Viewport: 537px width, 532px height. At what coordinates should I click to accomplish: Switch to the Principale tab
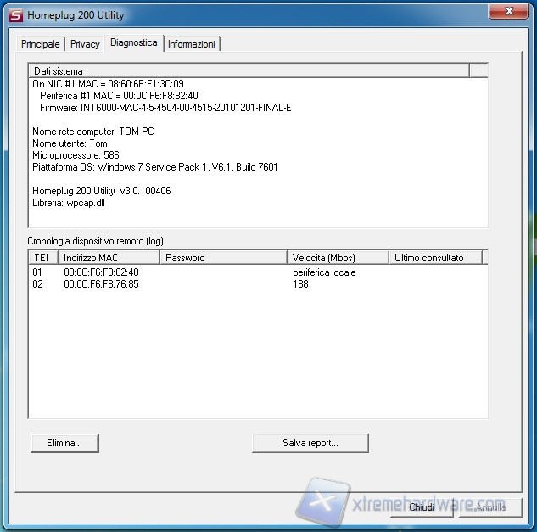(x=41, y=44)
